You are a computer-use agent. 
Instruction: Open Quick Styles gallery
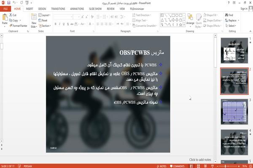tap(199, 21)
